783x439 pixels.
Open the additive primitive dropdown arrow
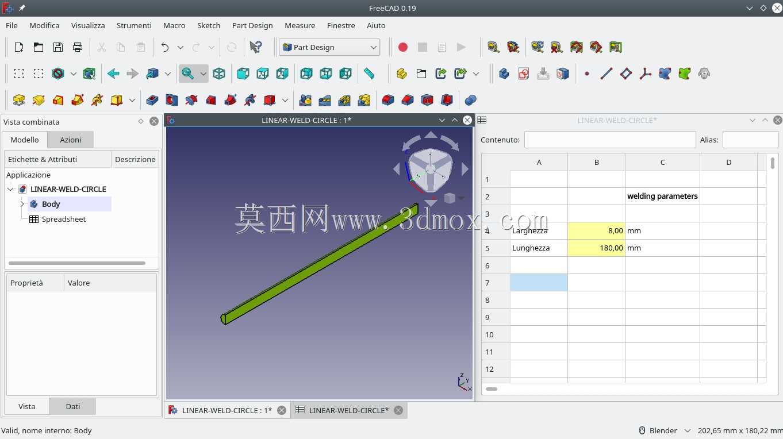tap(132, 100)
